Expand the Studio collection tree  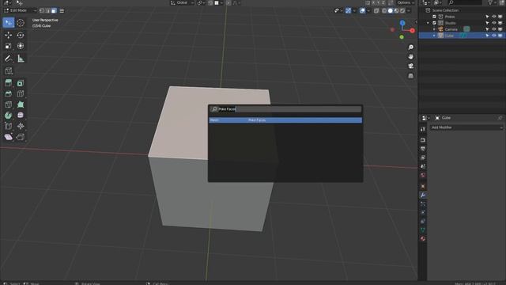(x=429, y=23)
